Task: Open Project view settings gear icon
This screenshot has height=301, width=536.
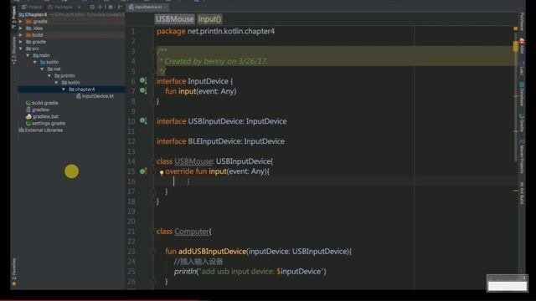Action: click(111, 7)
